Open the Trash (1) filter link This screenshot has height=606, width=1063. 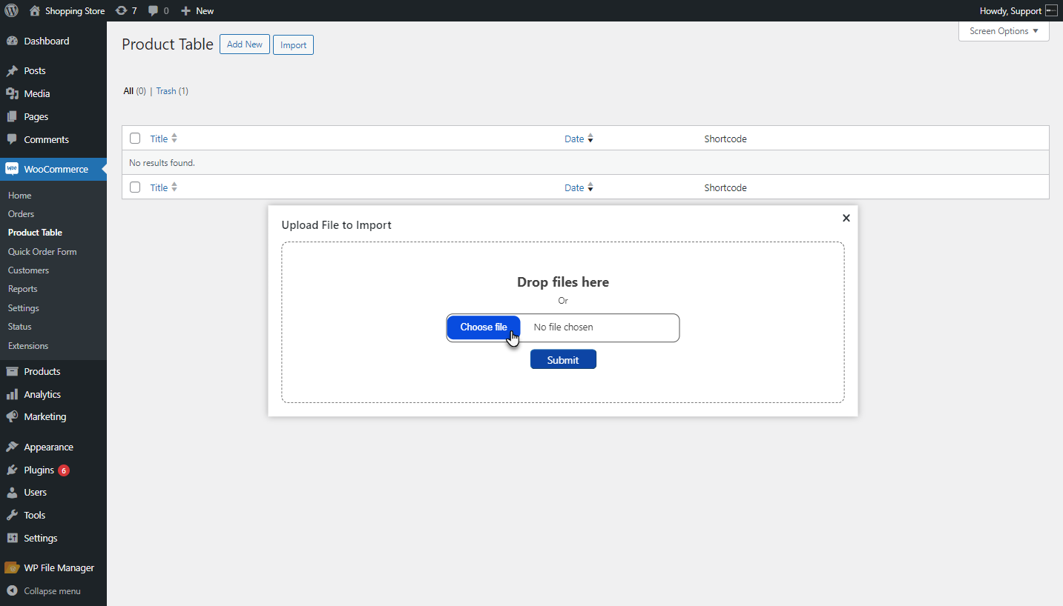click(172, 91)
